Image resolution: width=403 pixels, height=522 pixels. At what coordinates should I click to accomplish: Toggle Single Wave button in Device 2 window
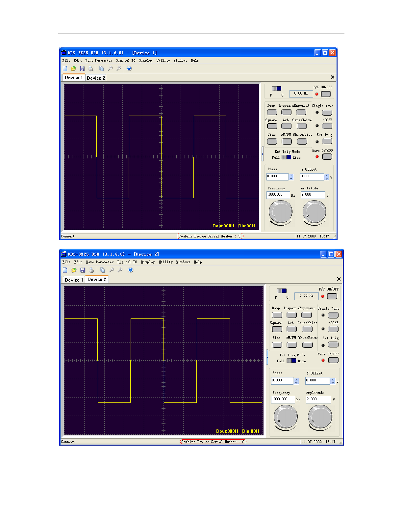333,316
